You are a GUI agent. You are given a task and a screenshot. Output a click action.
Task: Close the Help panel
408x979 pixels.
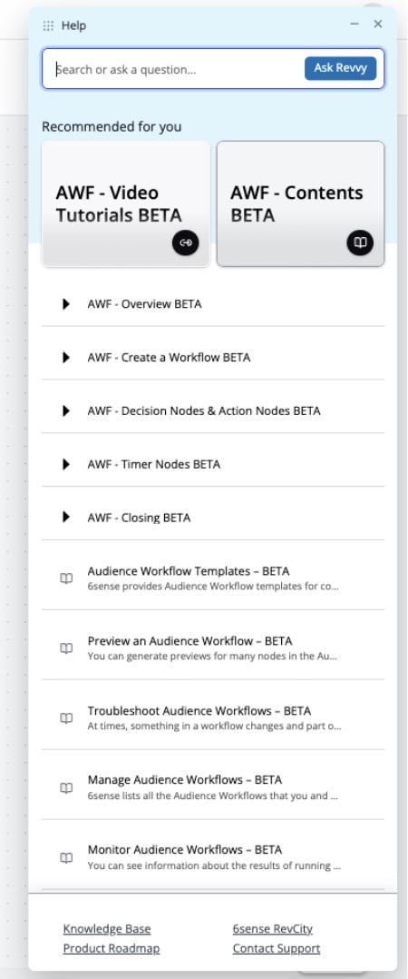377,25
